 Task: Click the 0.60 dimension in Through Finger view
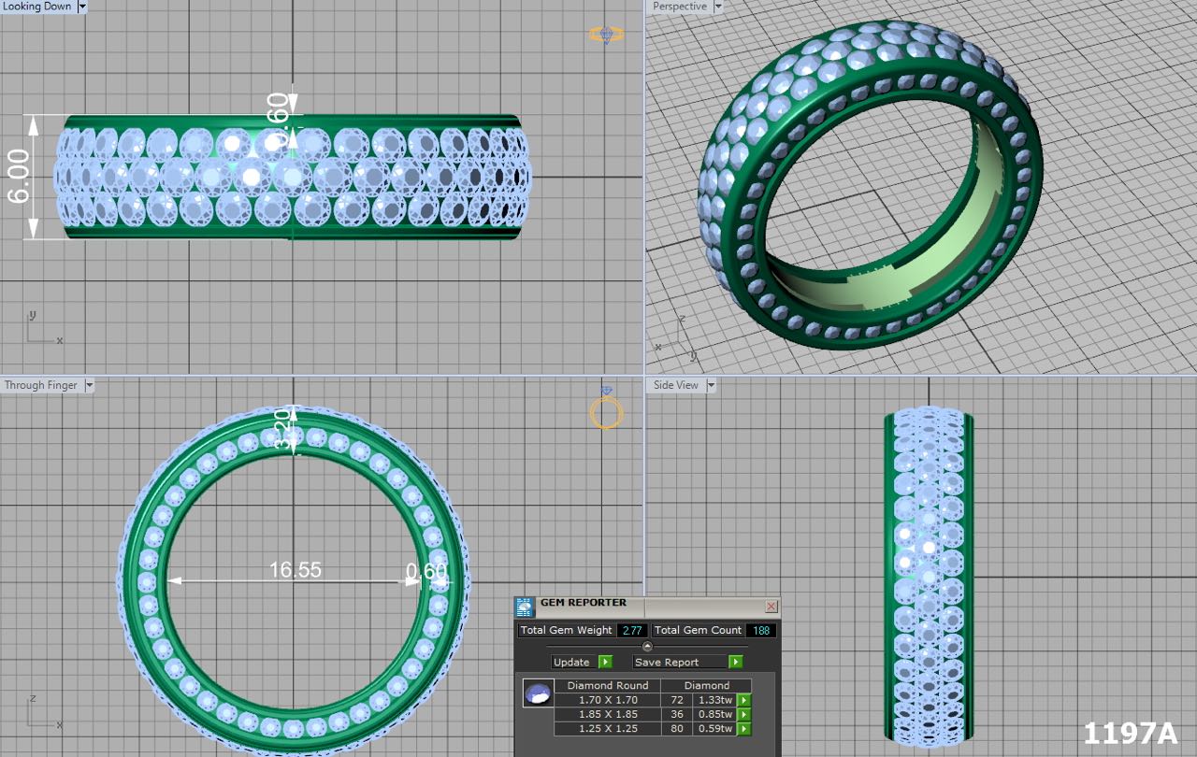[x=425, y=570]
